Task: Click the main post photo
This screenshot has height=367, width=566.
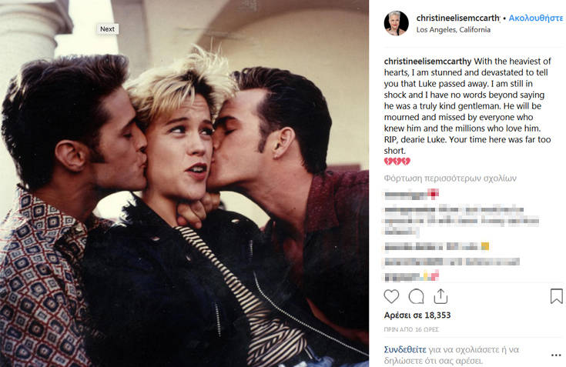Action: point(184,183)
